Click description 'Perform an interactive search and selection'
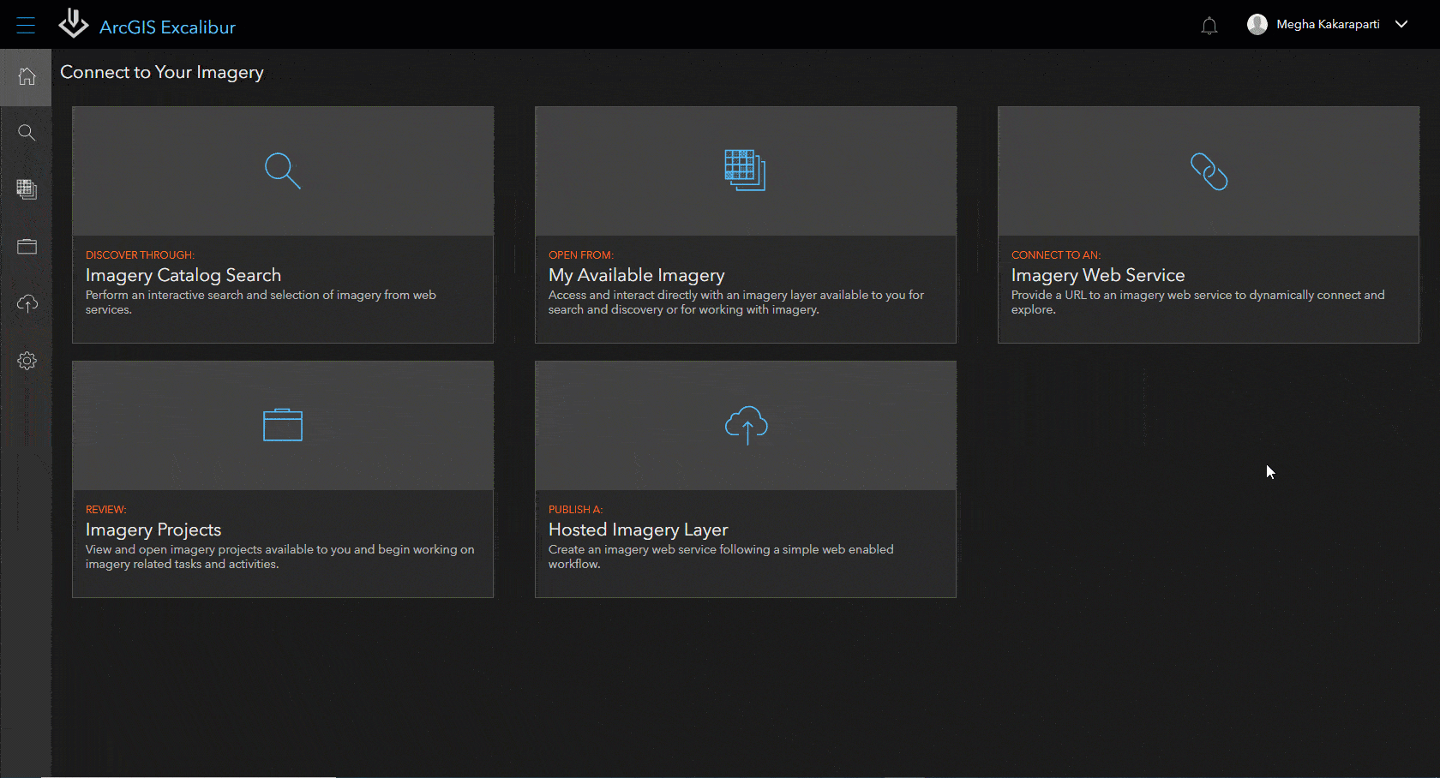This screenshot has height=778, width=1440. [x=261, y=302]
